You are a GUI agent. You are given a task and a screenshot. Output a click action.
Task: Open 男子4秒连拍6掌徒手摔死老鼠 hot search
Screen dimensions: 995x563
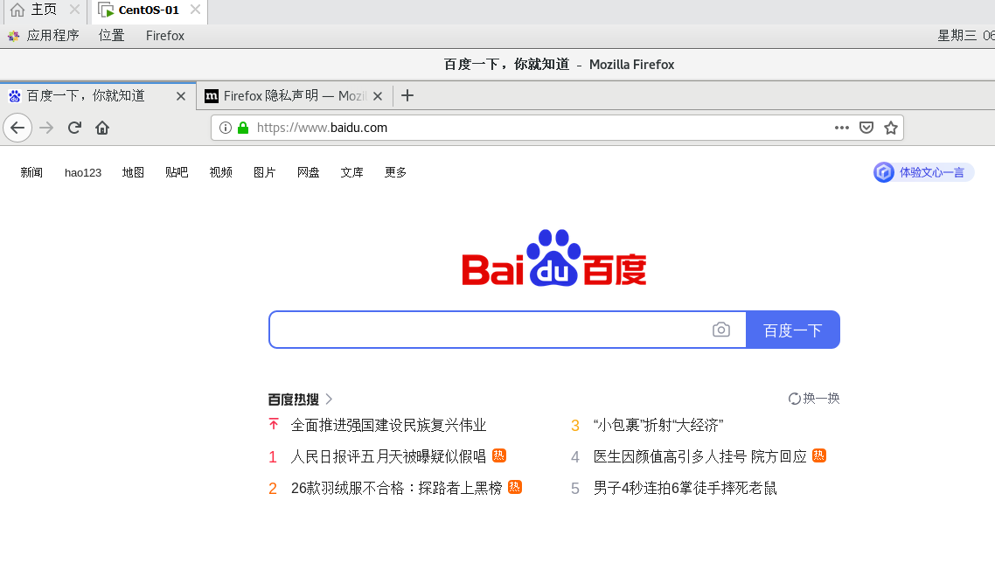pyautogui.click(x=685, y=488)
